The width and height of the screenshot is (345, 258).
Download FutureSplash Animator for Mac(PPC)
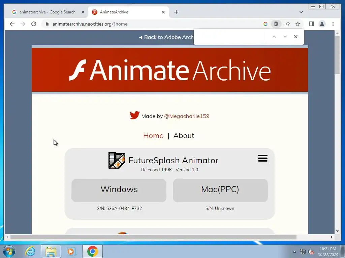220,190
